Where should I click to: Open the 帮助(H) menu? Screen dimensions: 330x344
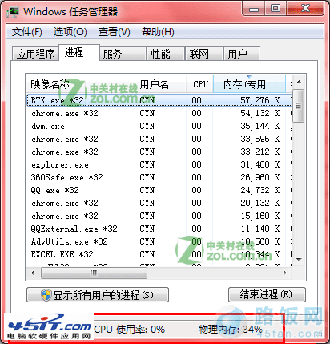pos(158,32)
